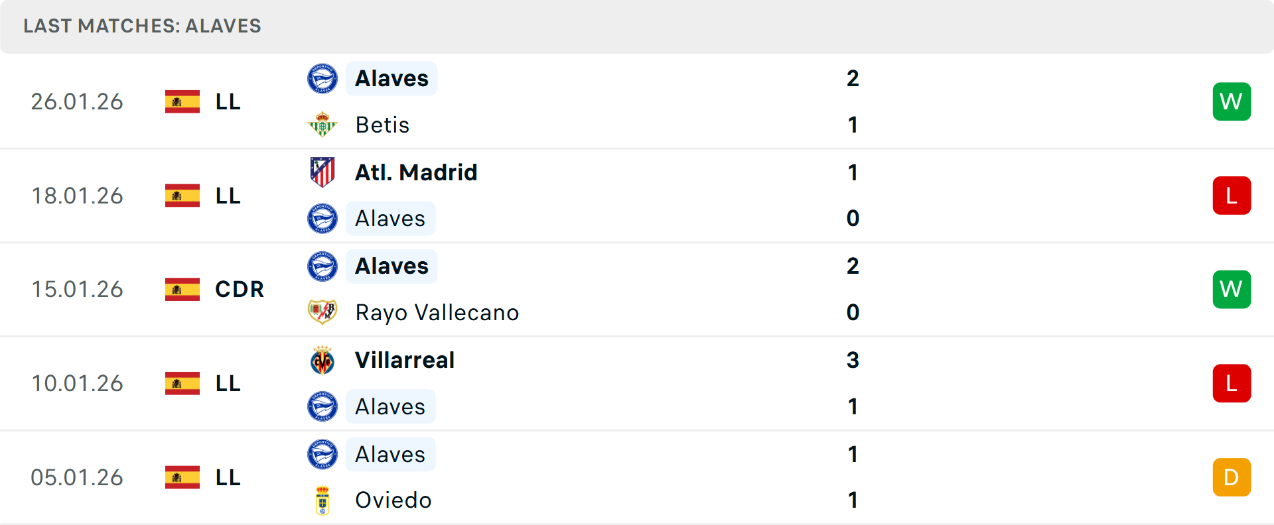Click the date 10.01.26

(x=77, y=382)
